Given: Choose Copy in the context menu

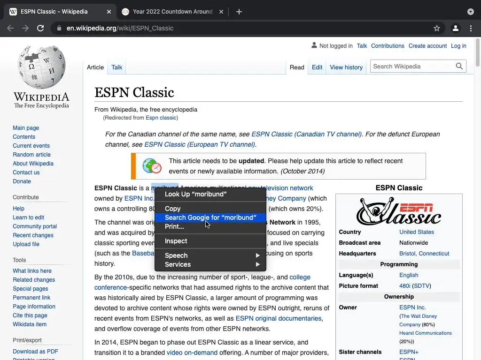Looking at the screenshot, I should (x=210, y=209).
